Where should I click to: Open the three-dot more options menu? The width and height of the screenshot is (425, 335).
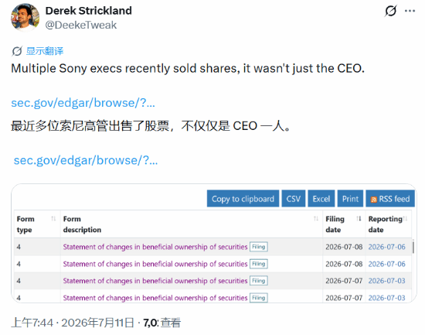(x=410, y=11)
